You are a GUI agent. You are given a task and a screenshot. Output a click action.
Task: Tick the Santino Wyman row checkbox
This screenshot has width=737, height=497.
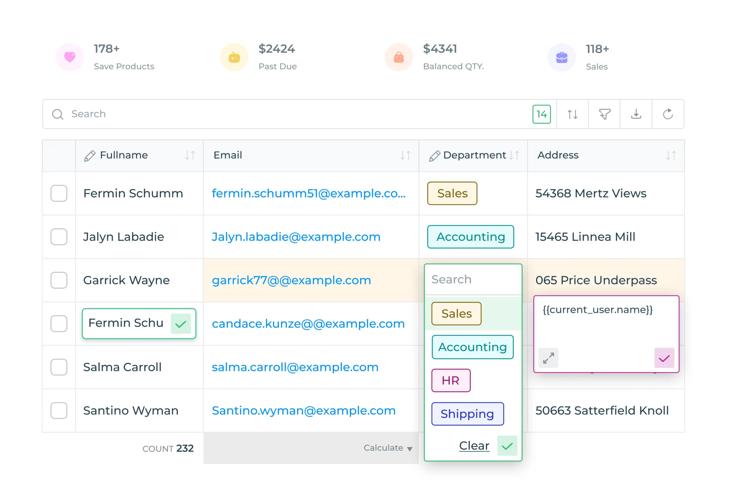point(59,410)
